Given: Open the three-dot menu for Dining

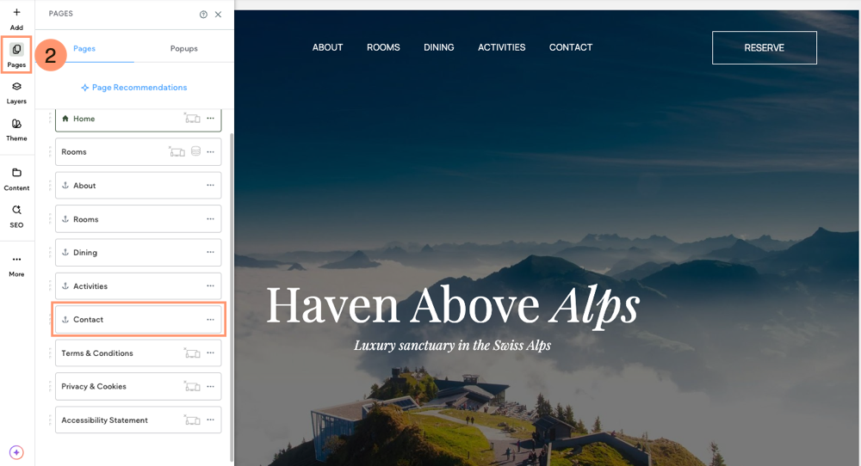Looking at the screenshot, I should pyautogui.click(x=210, y=253).
